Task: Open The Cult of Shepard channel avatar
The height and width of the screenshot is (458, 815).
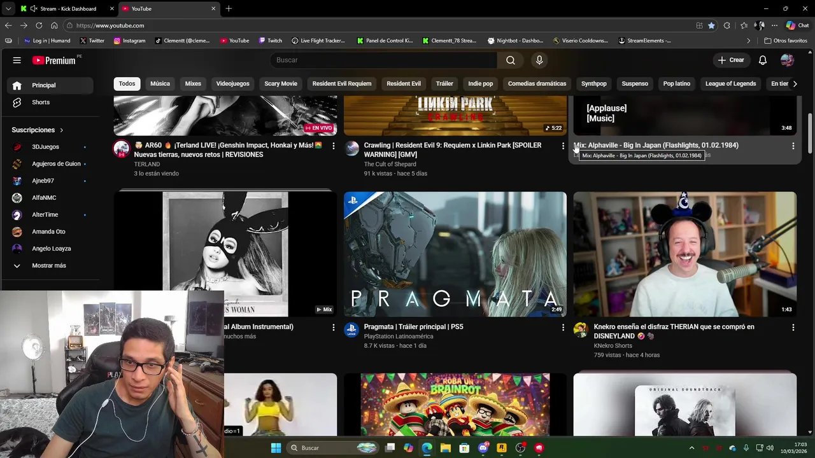Action: 351,148
